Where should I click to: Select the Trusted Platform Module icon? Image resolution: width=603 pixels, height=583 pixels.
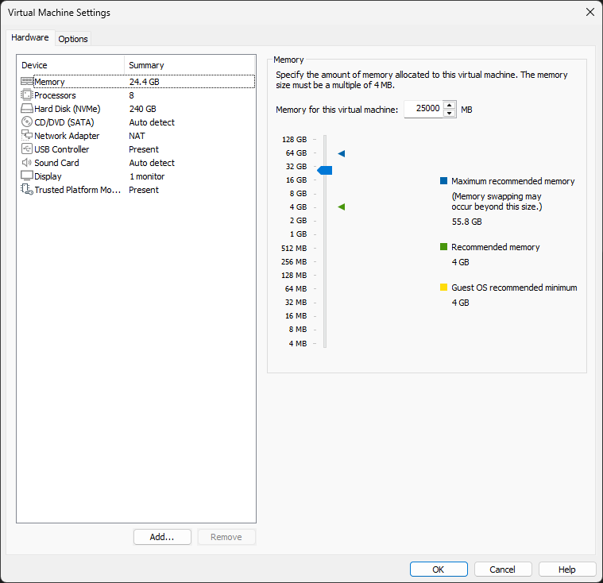point(26,189)
